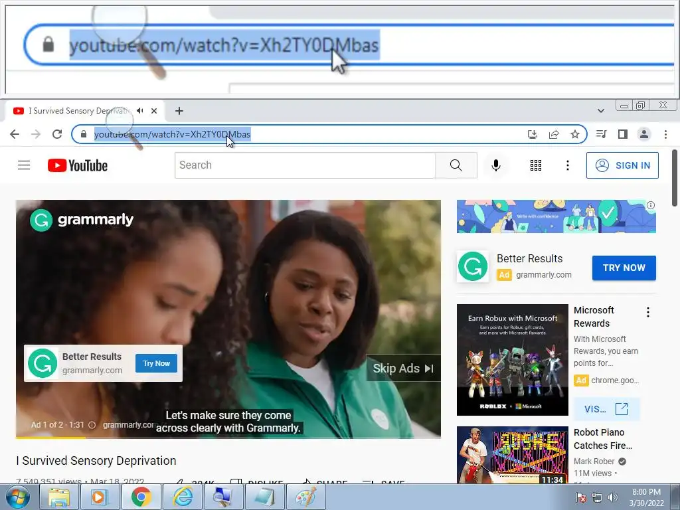Close the I Survived Sensory Deprivation tab
This screenshot has height=510, width=680.
coord(154,111)
